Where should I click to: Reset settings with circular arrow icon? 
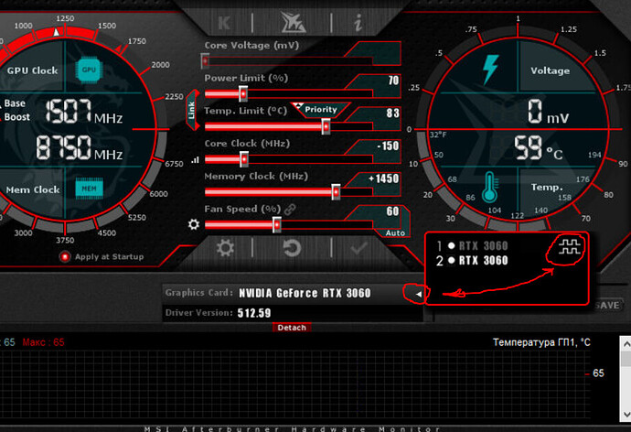292,247
